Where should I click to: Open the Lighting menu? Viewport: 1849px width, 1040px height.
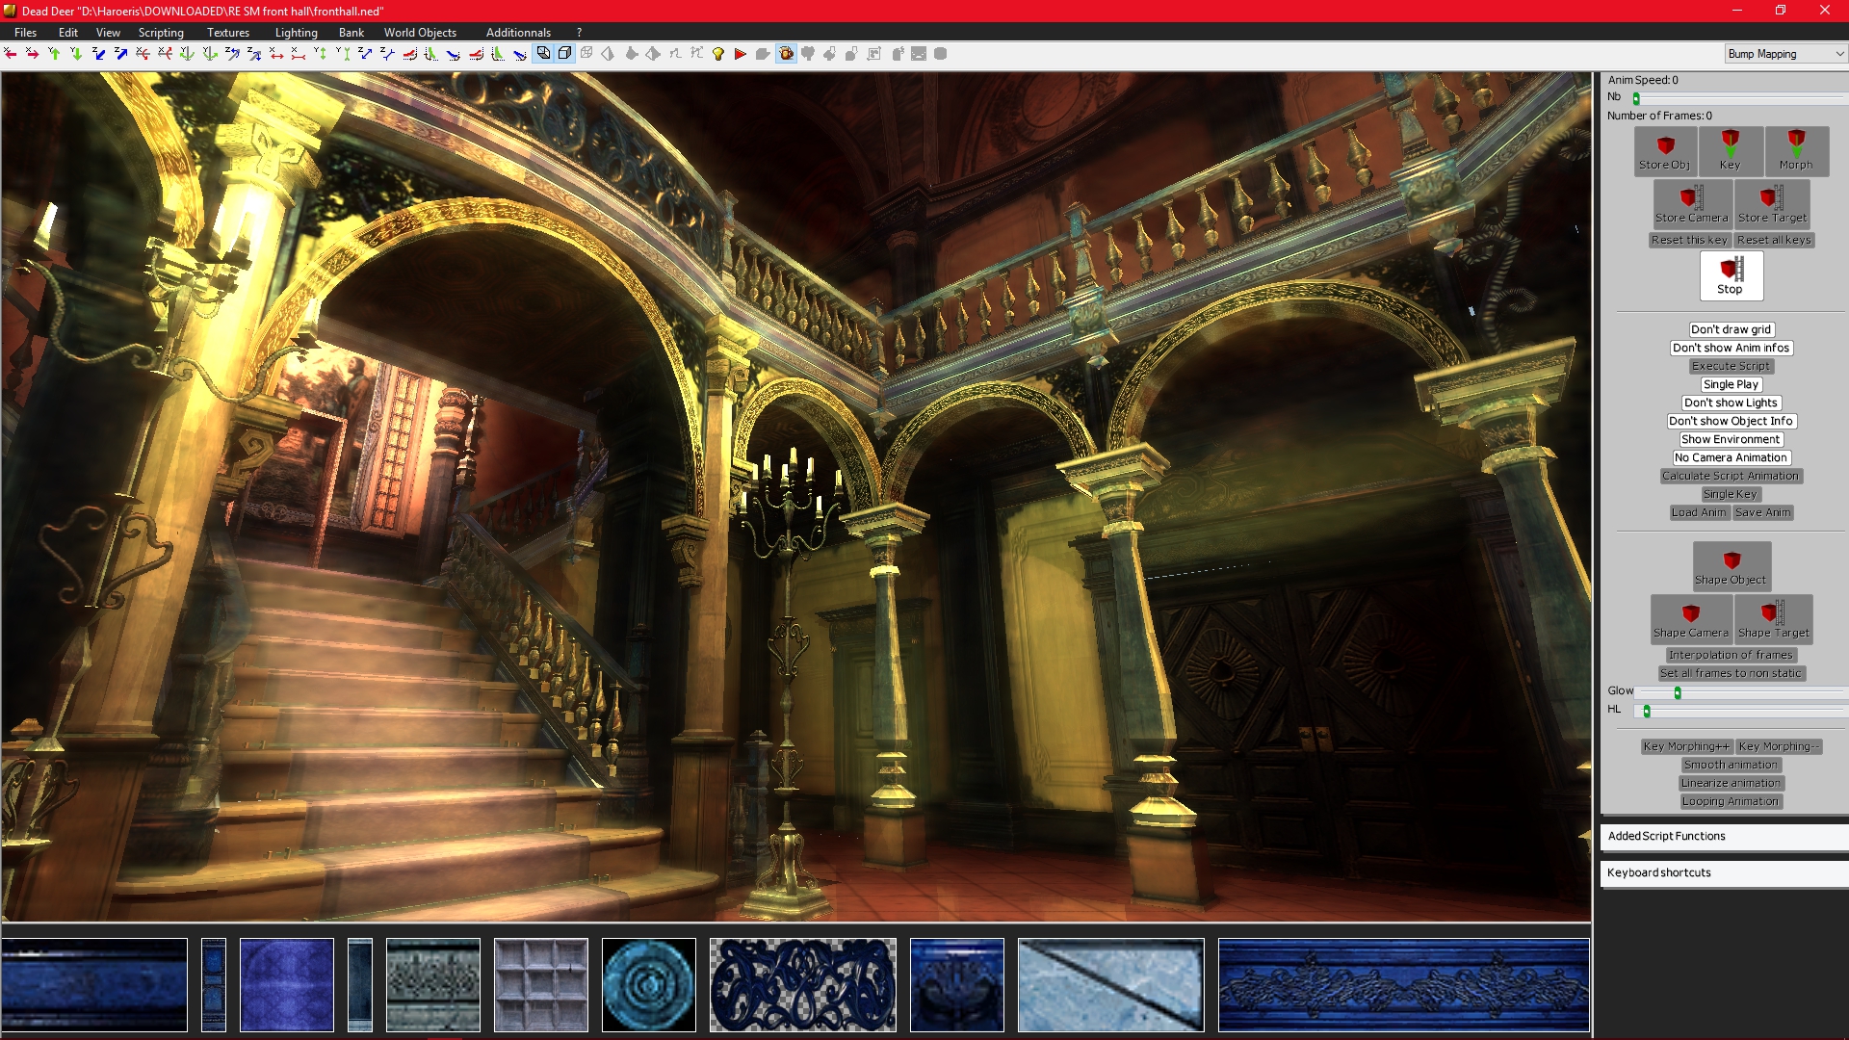click(296, 32)
